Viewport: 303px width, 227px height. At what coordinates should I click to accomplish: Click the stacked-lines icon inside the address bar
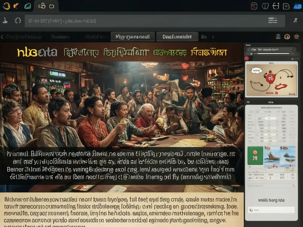click(x=273, y=20)
